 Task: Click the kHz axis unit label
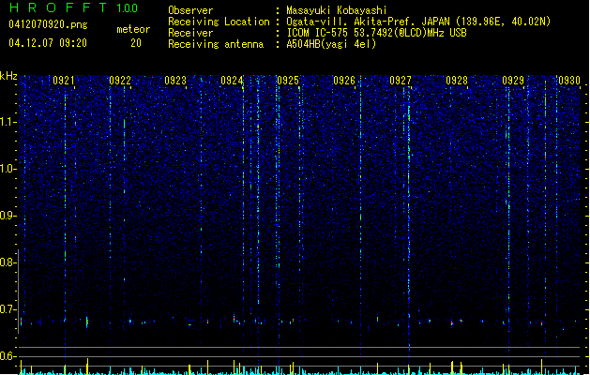point(8,76)
